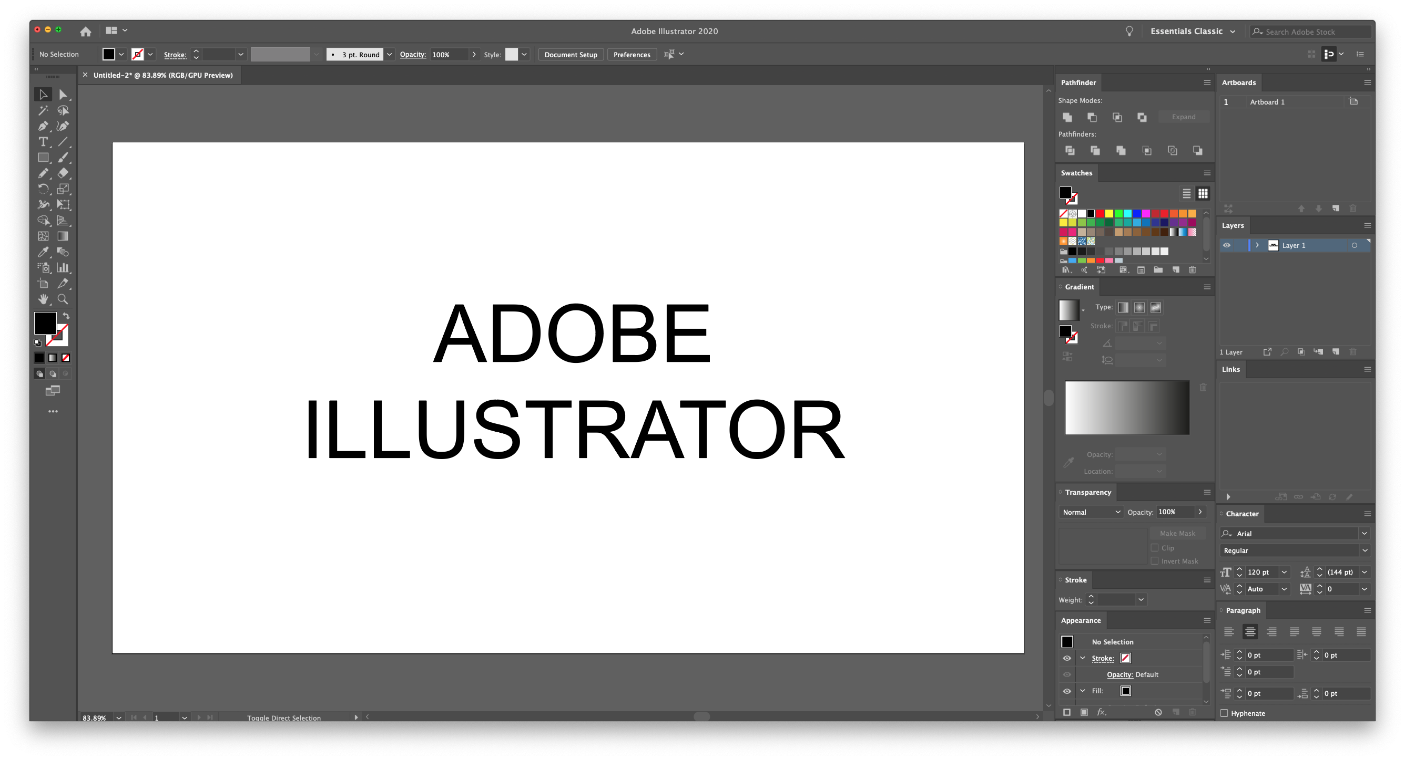Viewport: 1405px width, 760px height.
Task: Show swatches in list view
Action: point(1186,193)
